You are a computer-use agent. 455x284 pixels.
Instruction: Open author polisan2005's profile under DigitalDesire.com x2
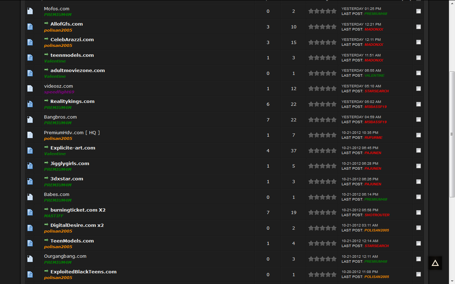click(x=58, y=231)
